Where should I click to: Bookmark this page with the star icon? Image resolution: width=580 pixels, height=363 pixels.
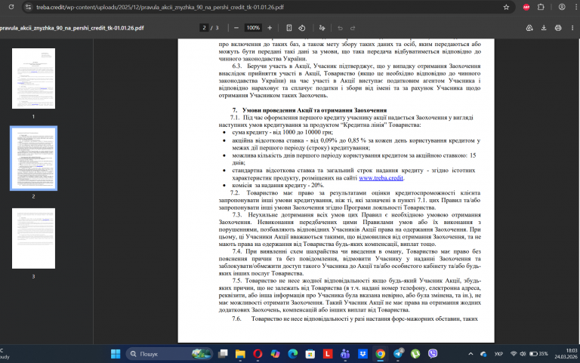(506, 7)
